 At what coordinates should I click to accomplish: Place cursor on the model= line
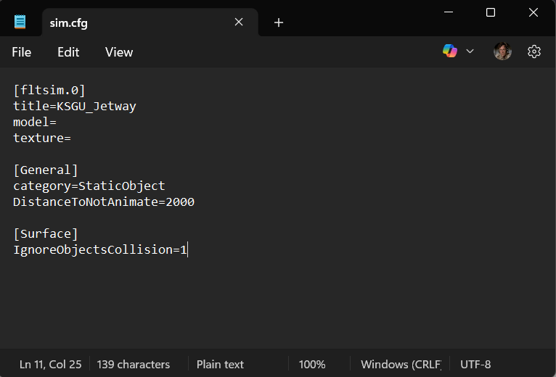point(35,123)
